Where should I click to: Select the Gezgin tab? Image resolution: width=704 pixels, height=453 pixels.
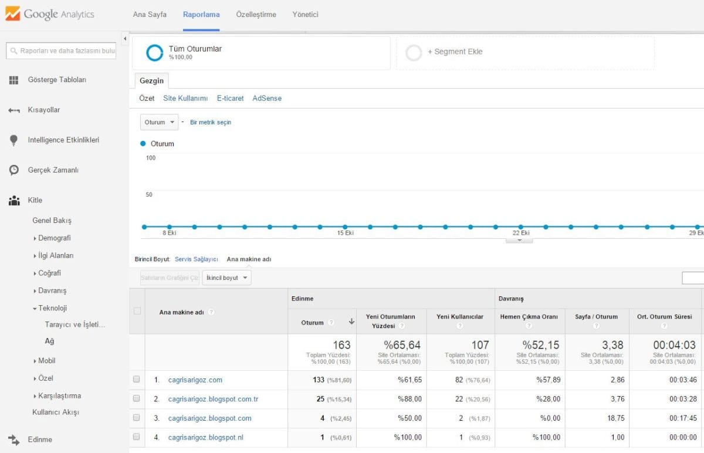152,81
